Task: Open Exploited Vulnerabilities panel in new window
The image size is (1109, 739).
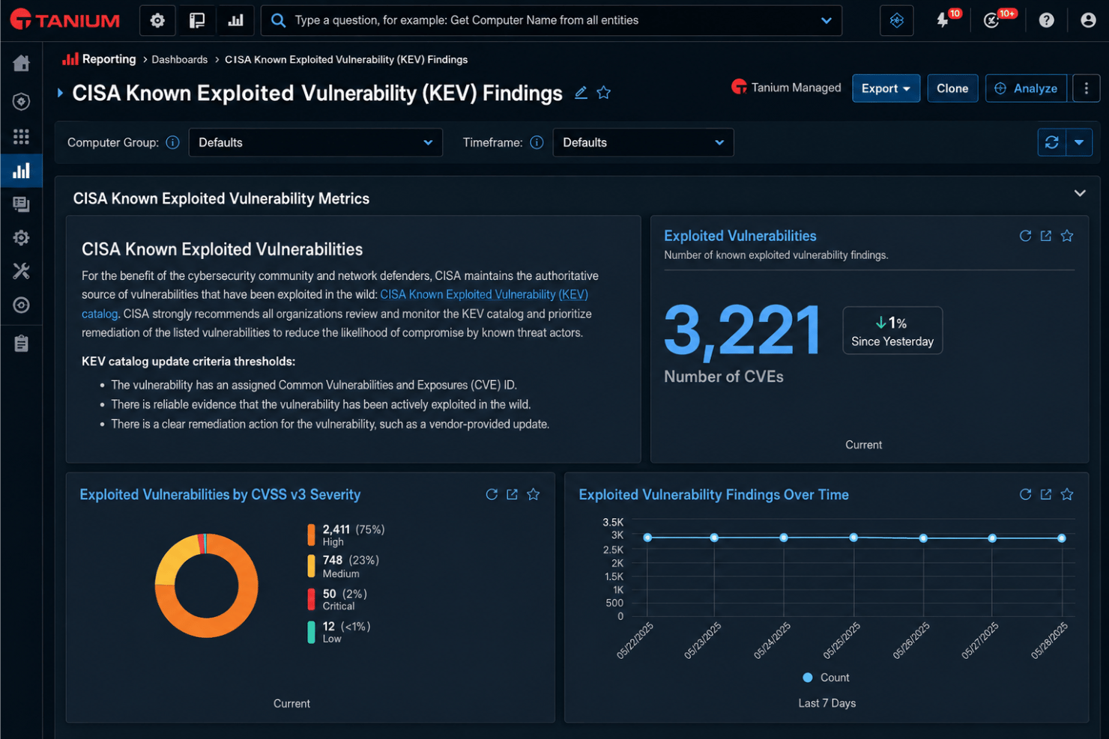Action: tap(1046, 236)
